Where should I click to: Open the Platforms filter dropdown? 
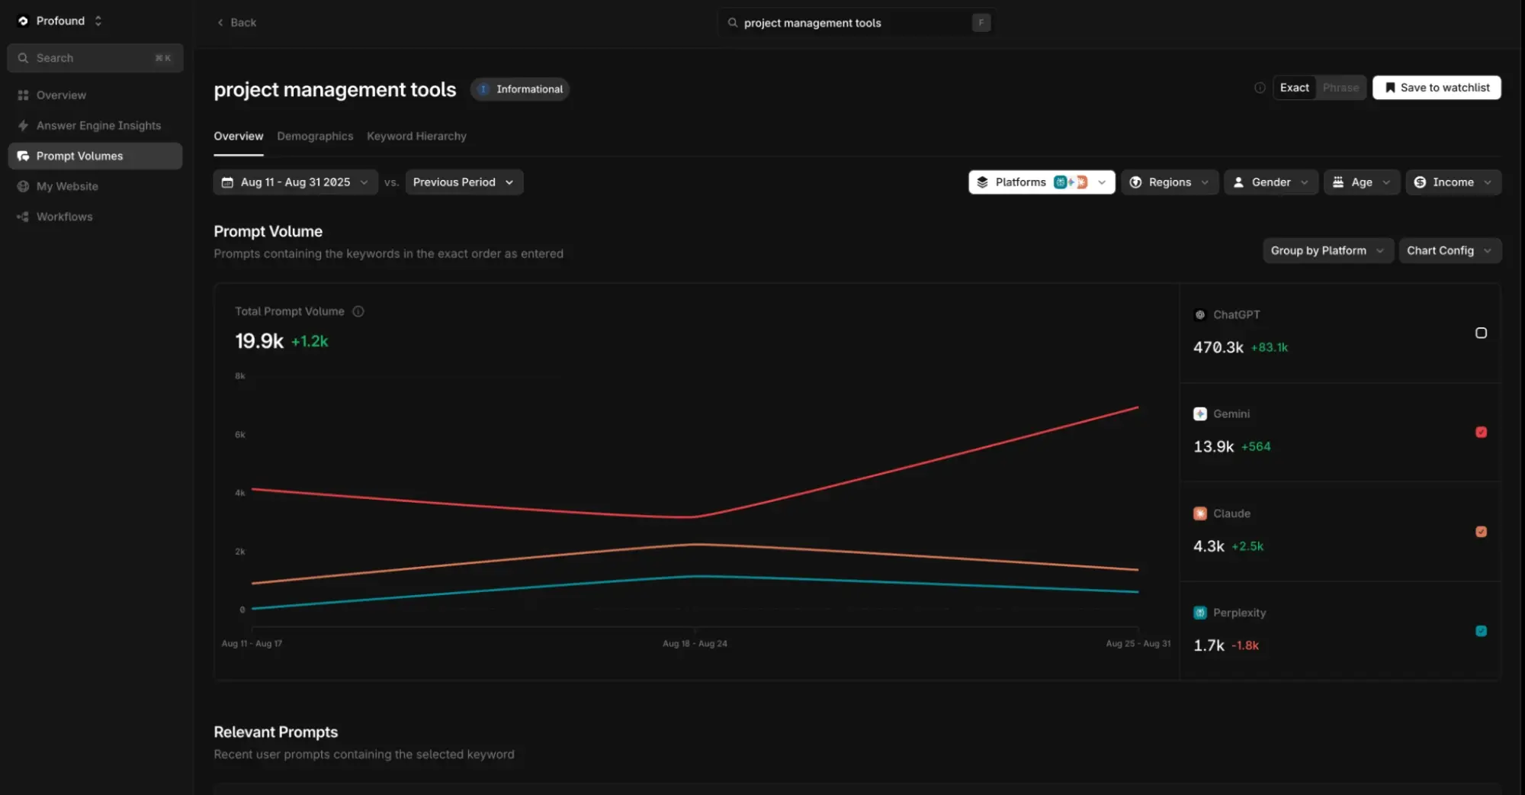pyautogui.click(x=1042, y=182)
